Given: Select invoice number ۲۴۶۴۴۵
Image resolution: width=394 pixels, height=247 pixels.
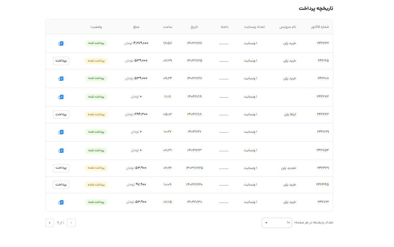Looking at the screenshot, I should point(322,184).
